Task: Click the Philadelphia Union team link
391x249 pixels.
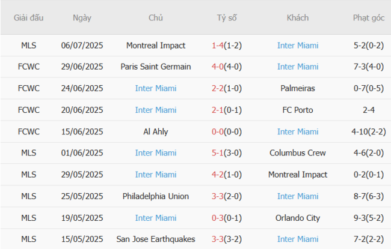Action: tap(156, 196)
